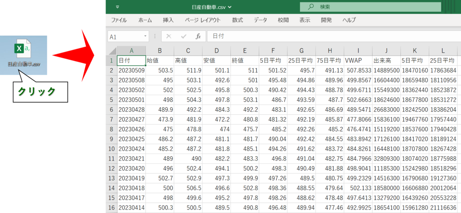This screenshot has height=213, width=461.
Task: Open the ヘルプ tab
Action: [349, 20]
